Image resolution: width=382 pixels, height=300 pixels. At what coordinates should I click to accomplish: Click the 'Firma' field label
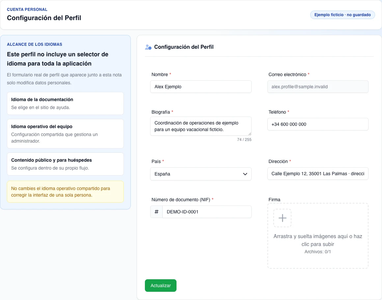pos(274,200)
